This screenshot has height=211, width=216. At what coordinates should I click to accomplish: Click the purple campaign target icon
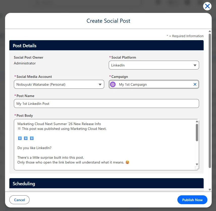pyautogui.click(x=113, y=84)
